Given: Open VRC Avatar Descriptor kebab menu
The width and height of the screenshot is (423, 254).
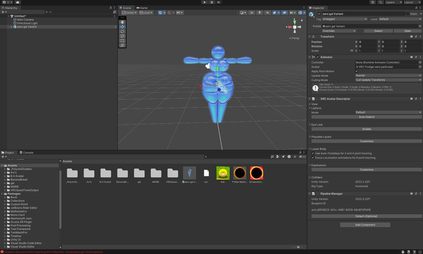Looking at the screenshot, I should pos(420,99).
